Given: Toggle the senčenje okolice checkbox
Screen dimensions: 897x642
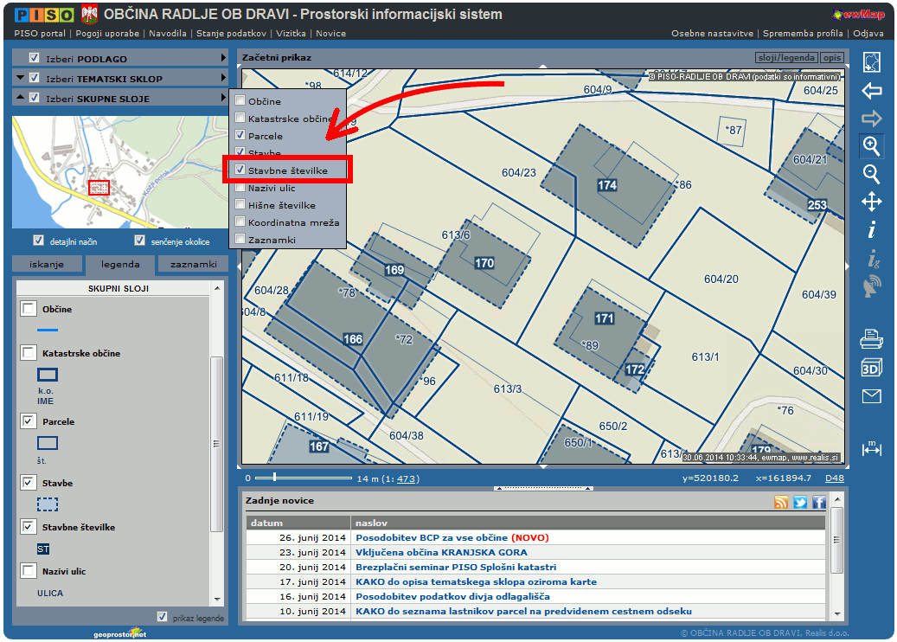Looking at the screenshot, I should pos(139,241).
